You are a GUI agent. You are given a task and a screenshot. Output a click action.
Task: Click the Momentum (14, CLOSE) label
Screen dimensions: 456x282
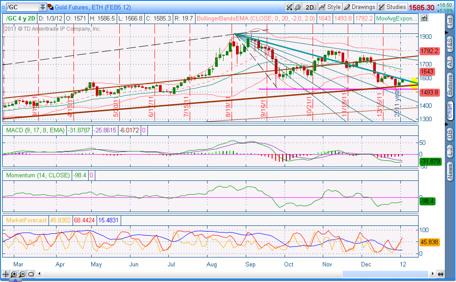coord(38,175)
